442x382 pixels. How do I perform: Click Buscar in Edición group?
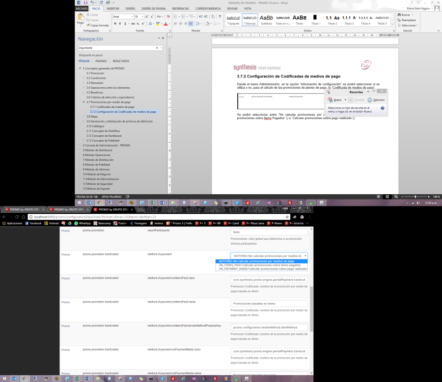point(405,15)
